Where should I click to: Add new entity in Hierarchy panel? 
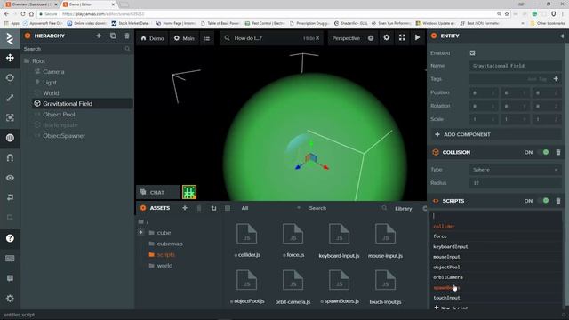point(99,36)
